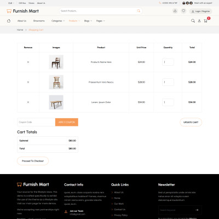Click the Login / Register button
Viewport: 219px width, 219px height.
200,11
